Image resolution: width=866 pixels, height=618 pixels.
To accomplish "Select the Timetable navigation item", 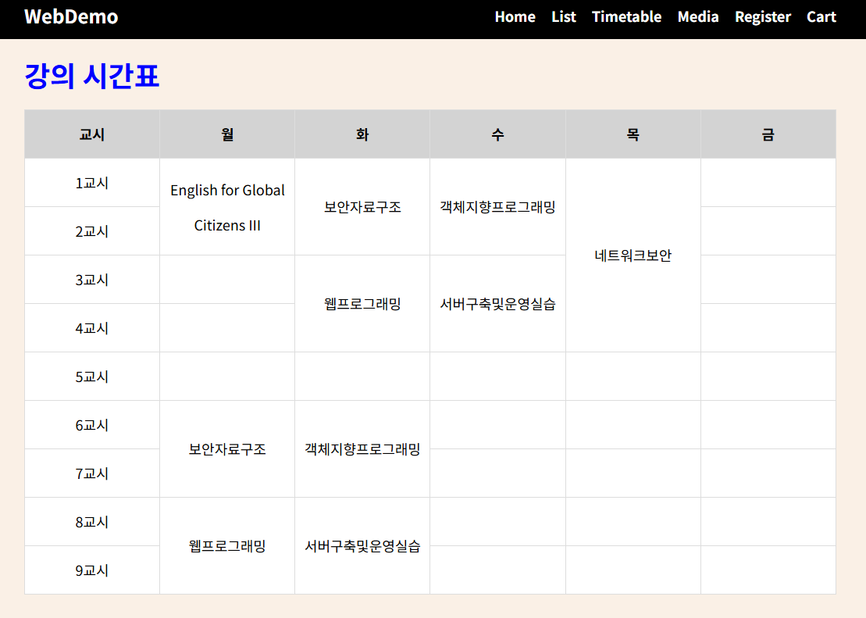I will [x=626, y=16].
